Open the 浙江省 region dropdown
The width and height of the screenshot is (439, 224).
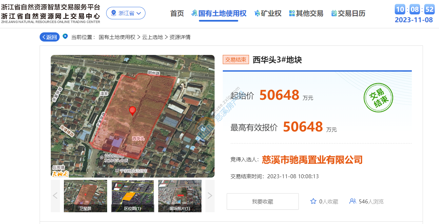(x=126, y=13)
